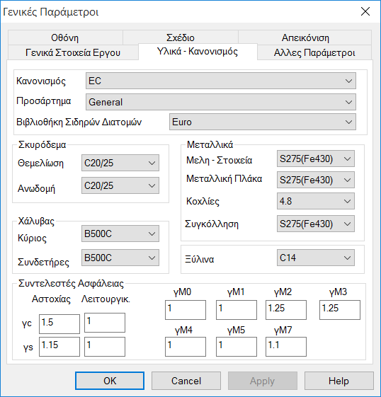Switch to the Γενικά Στοιχεία Εργου tab

click(x=73, y=52)
